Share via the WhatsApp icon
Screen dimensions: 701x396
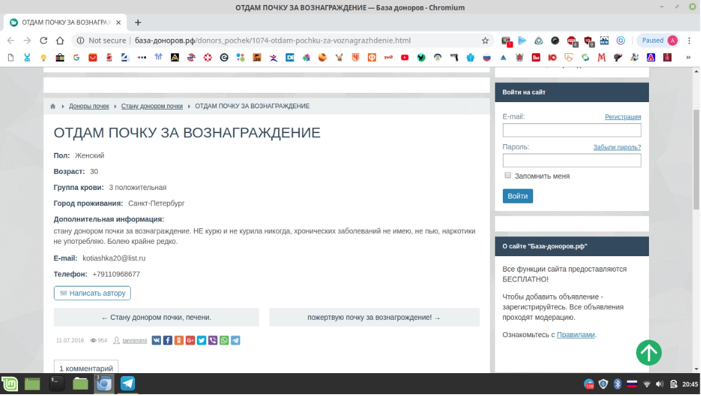(x=224, y=340)
